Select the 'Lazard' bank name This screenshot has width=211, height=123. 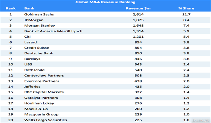pos(31,42)
